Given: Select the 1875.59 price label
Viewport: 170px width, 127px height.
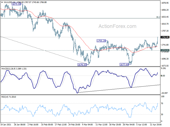Looking at the screenshot, I should [x=16, y=4].
